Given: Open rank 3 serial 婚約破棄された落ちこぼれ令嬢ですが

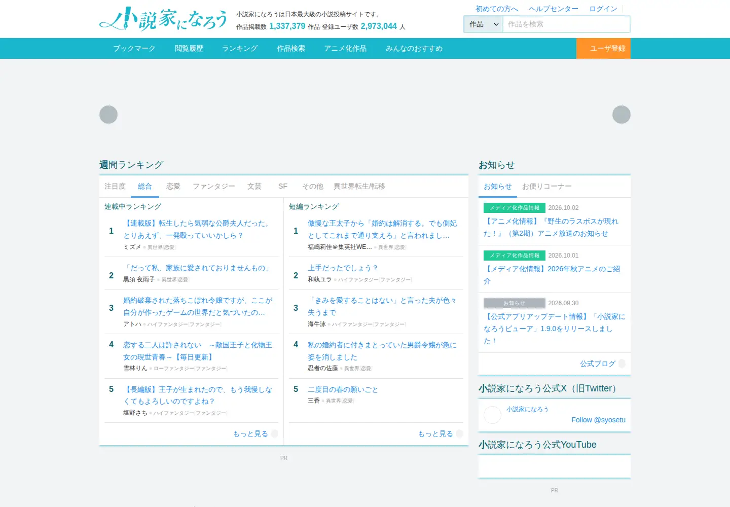Looking at the screenshot, I should click(x=198, y=306).
